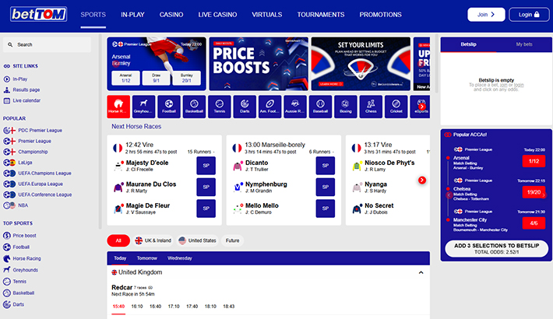Click the Darts icon in Top Sports

[x=7, y=304]
